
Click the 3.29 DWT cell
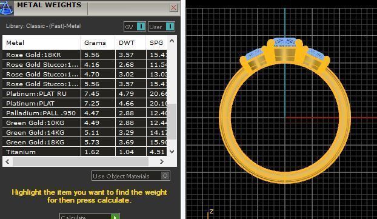click(x=130, y=132)
